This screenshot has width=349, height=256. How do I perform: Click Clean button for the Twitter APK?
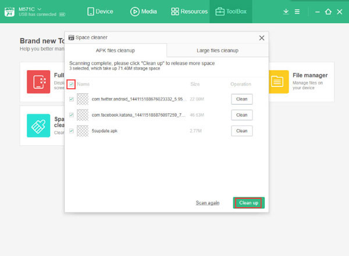point(241,99)
